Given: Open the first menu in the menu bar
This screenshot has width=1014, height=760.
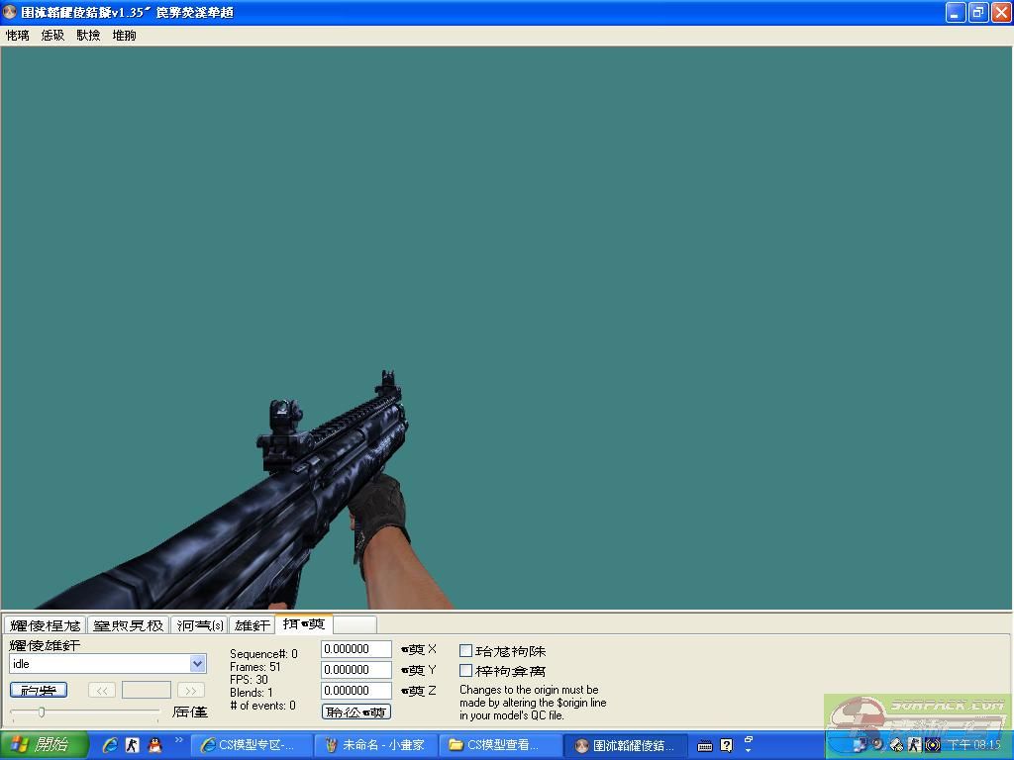Looking at the screenshot, I should pyautogui.click(x=17, y=35).
